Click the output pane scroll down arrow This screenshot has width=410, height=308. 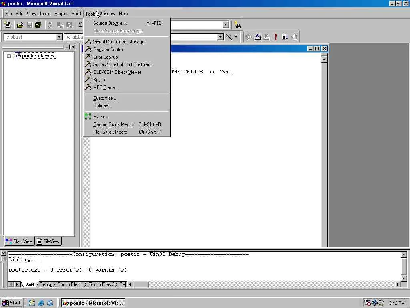pos(404,278)
